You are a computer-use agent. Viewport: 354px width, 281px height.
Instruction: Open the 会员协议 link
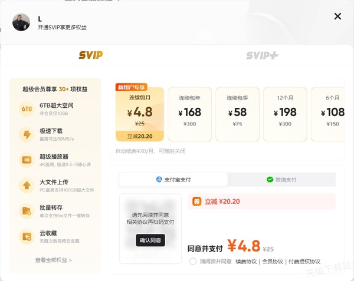273,262
